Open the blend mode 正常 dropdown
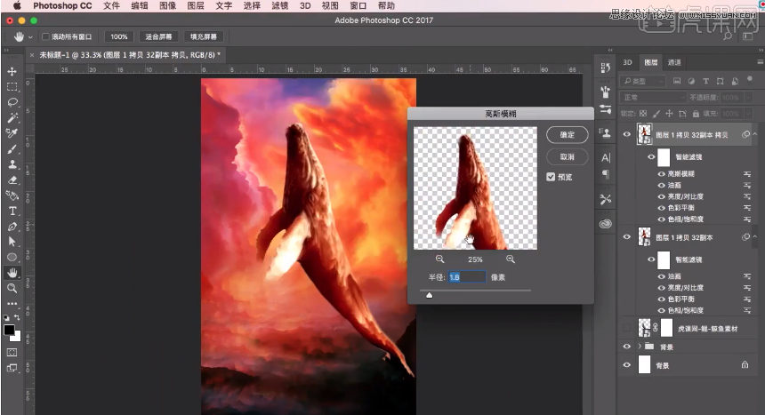 tap(653, 98)
